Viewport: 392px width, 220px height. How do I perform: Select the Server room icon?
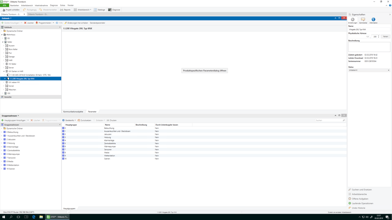[7, 68]
